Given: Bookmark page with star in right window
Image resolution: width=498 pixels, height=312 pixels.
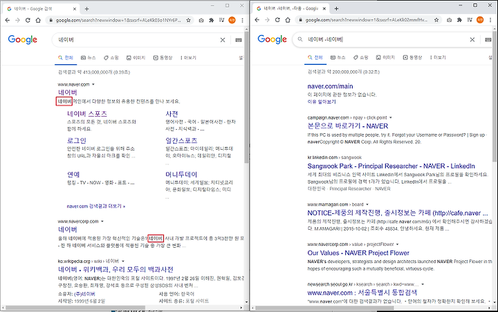Looking at the screenshot, I should [436, 20].
